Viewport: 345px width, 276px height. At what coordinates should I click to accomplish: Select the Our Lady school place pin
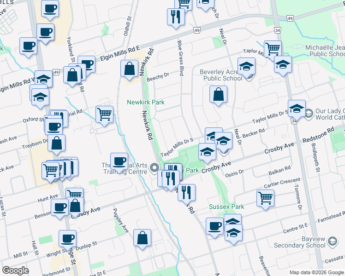(x=309, y=114)
